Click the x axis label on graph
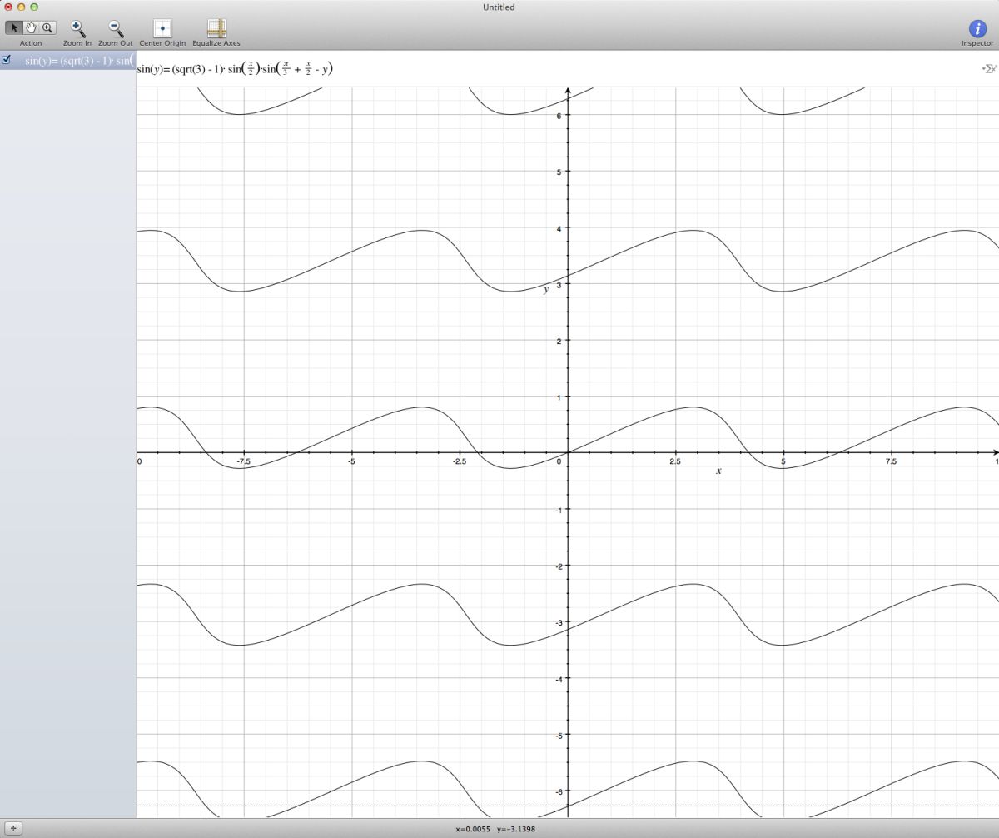This screenshot has height=838, width=999. pyautogui.click(x=718, y=471)
